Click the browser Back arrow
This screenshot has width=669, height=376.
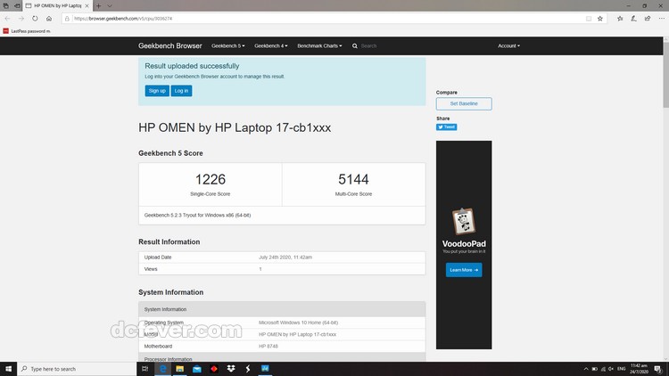point(7,19)
